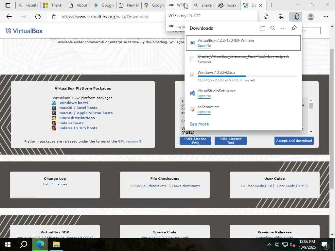
Task: Switch to the 'About' tab
Action: click(78, 5)
